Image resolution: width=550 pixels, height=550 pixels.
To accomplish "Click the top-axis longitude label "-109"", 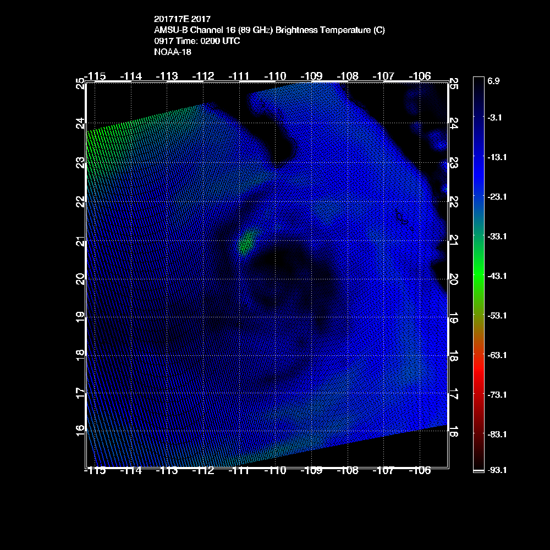I will (x=311, y=76).
